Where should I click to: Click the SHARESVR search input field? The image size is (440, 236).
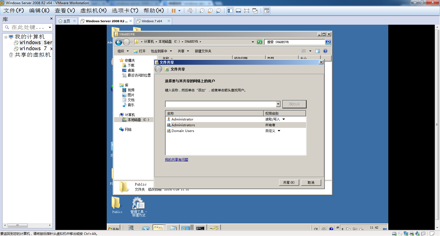(x=294, y=42)
